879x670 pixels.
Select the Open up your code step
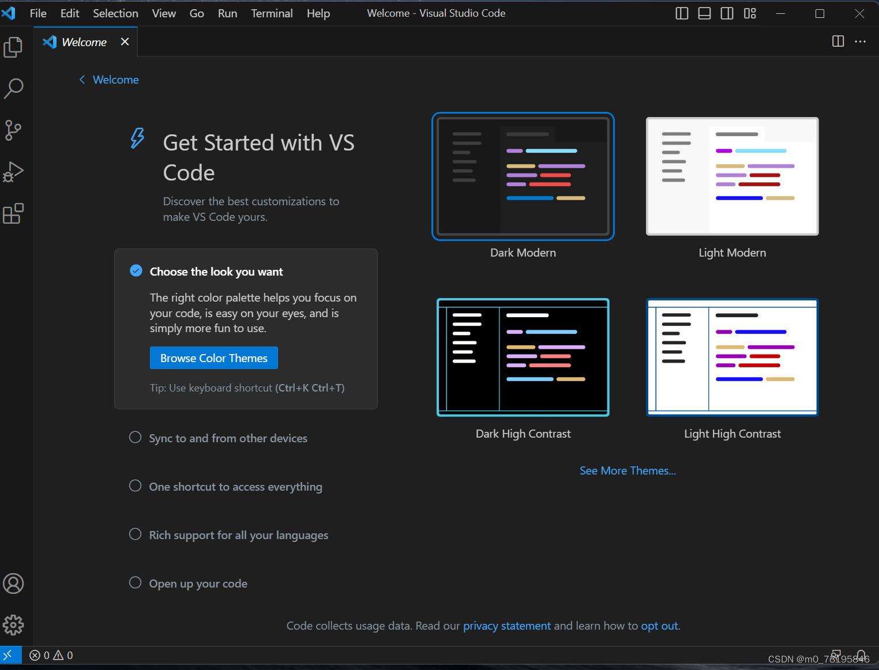click(198, 584)
